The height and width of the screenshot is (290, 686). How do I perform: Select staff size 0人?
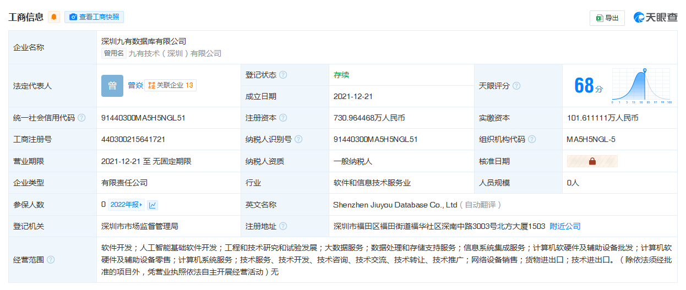point(573,183)
